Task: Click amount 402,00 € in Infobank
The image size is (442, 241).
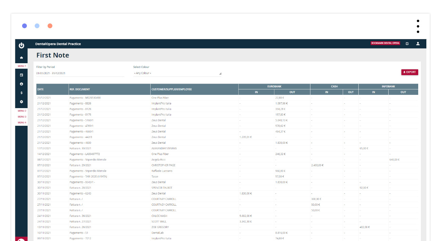Action: click(364, 227)
